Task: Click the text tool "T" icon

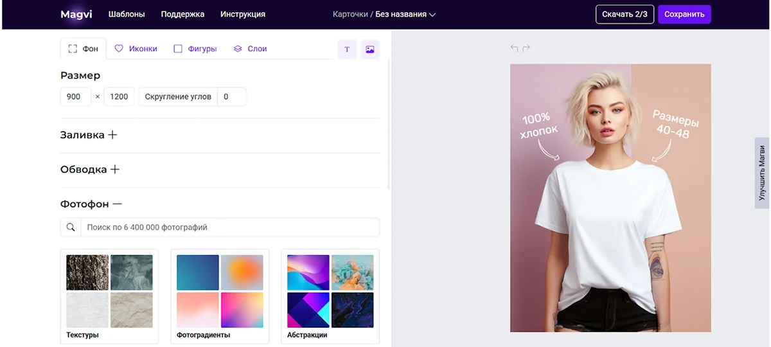Action: [x=347, y=49]
